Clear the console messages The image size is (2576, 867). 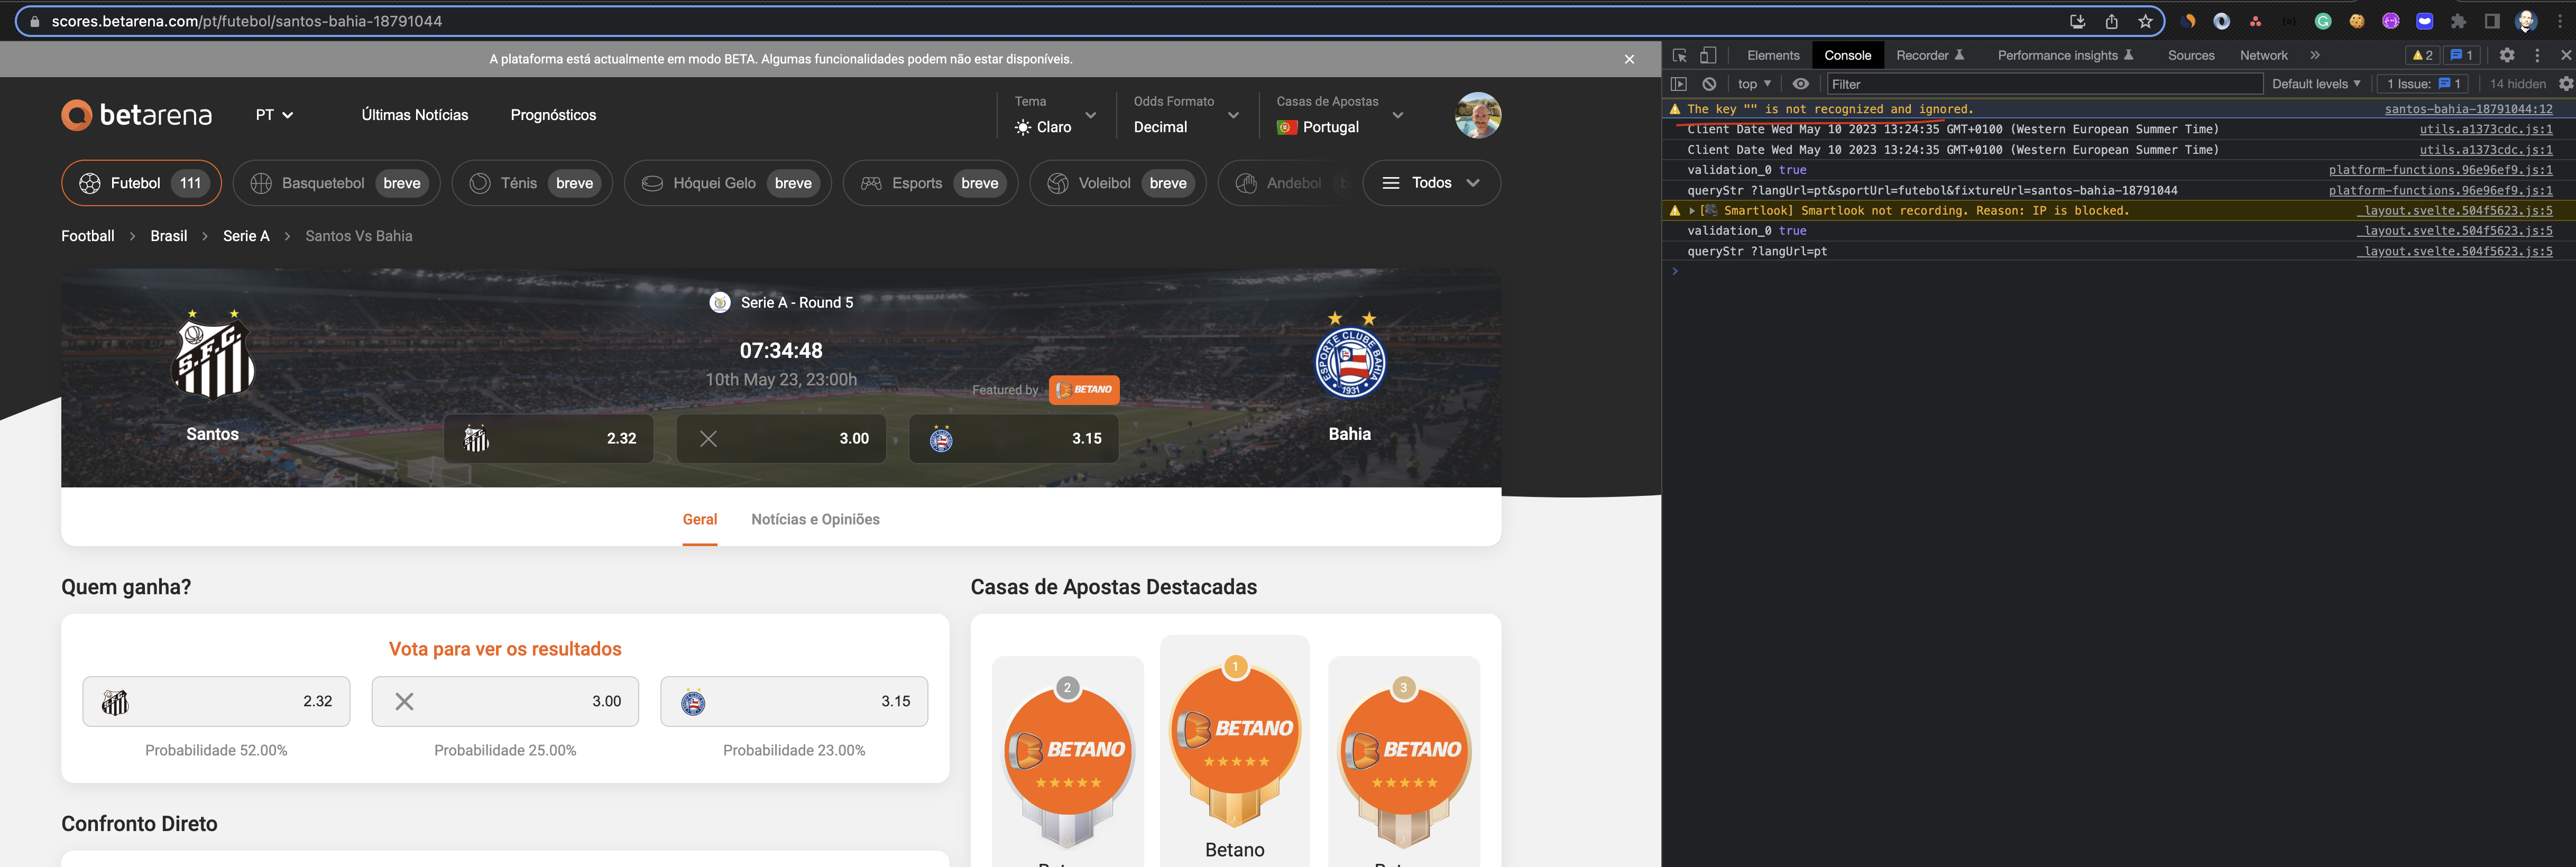1711,84
